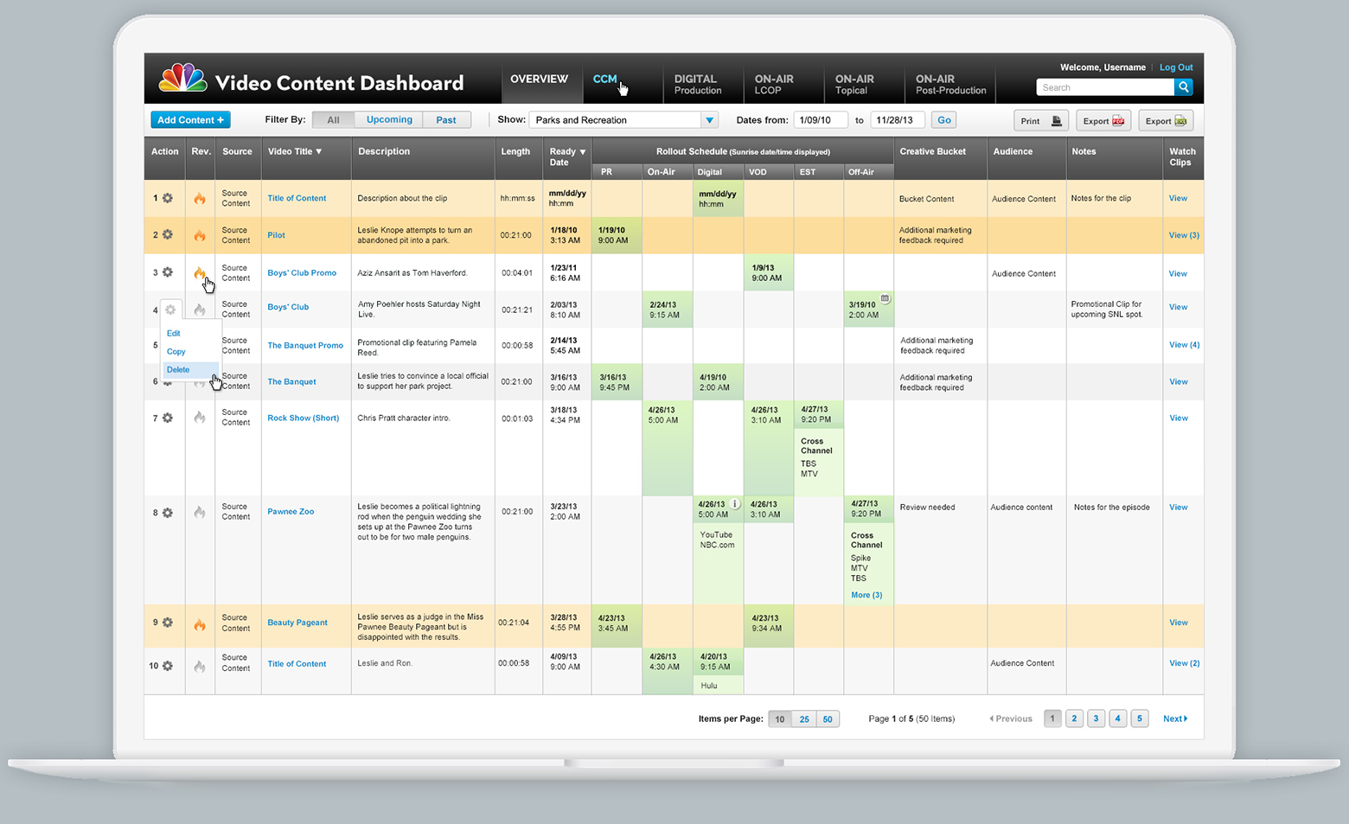Screen dimensions: 1349x824
Task: Toggle filter to Upcoming
Action: point(389,120)
